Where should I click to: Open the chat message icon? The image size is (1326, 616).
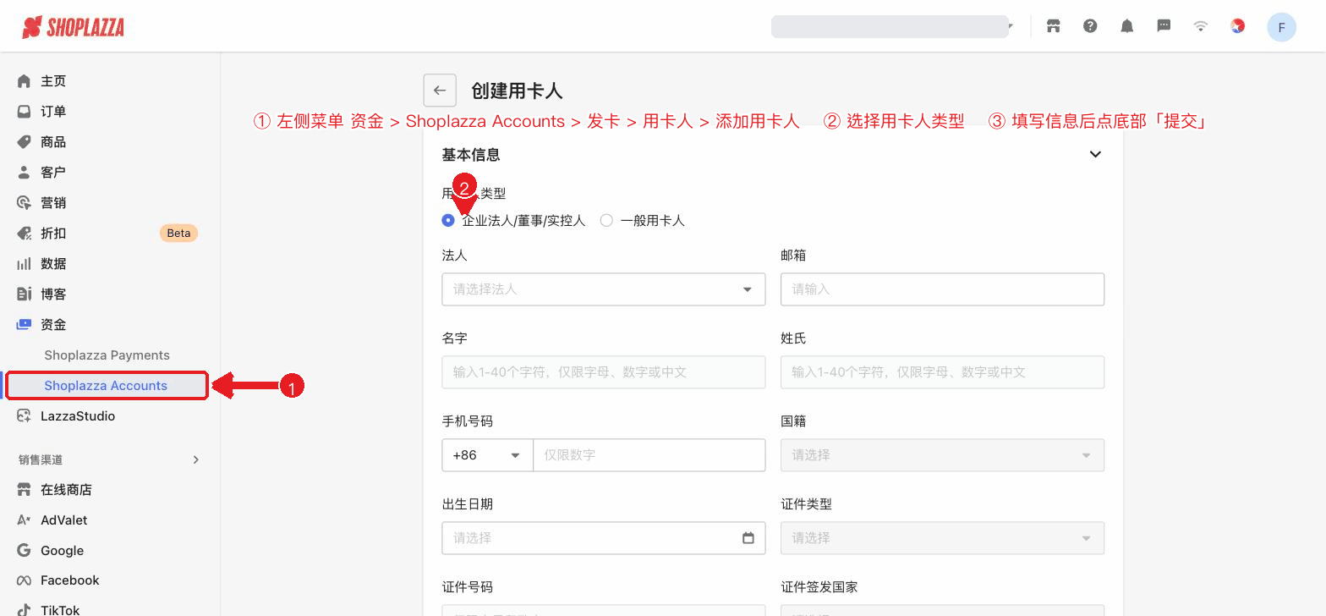[1164, 26]
